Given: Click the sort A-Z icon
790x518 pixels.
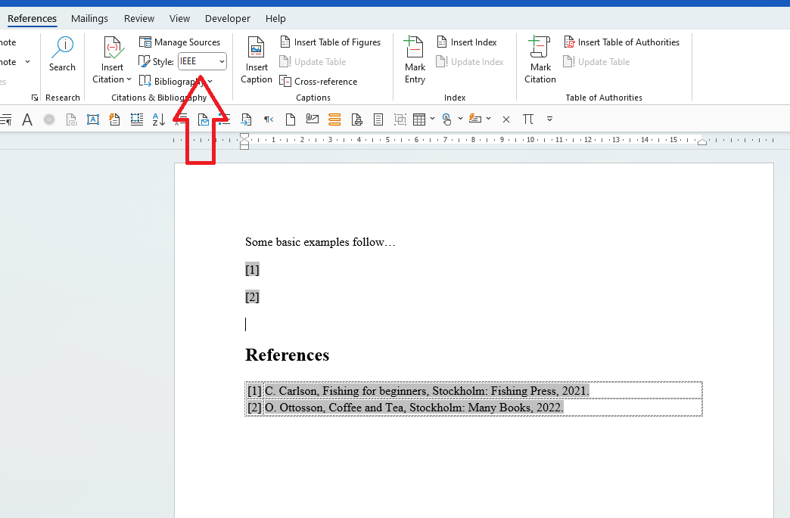Looking at the screenshot, I should [159, 119].
